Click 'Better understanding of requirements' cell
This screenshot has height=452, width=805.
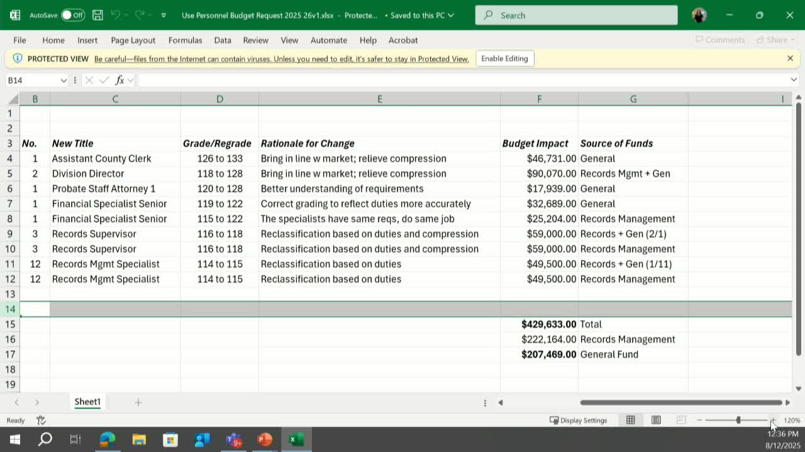379,189
